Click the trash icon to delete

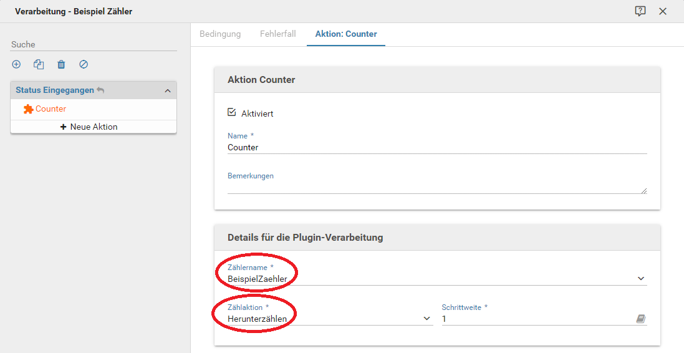[x=61, y=64]
